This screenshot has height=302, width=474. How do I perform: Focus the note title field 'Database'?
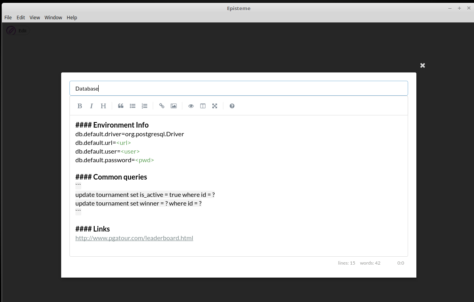click(239, 88)
